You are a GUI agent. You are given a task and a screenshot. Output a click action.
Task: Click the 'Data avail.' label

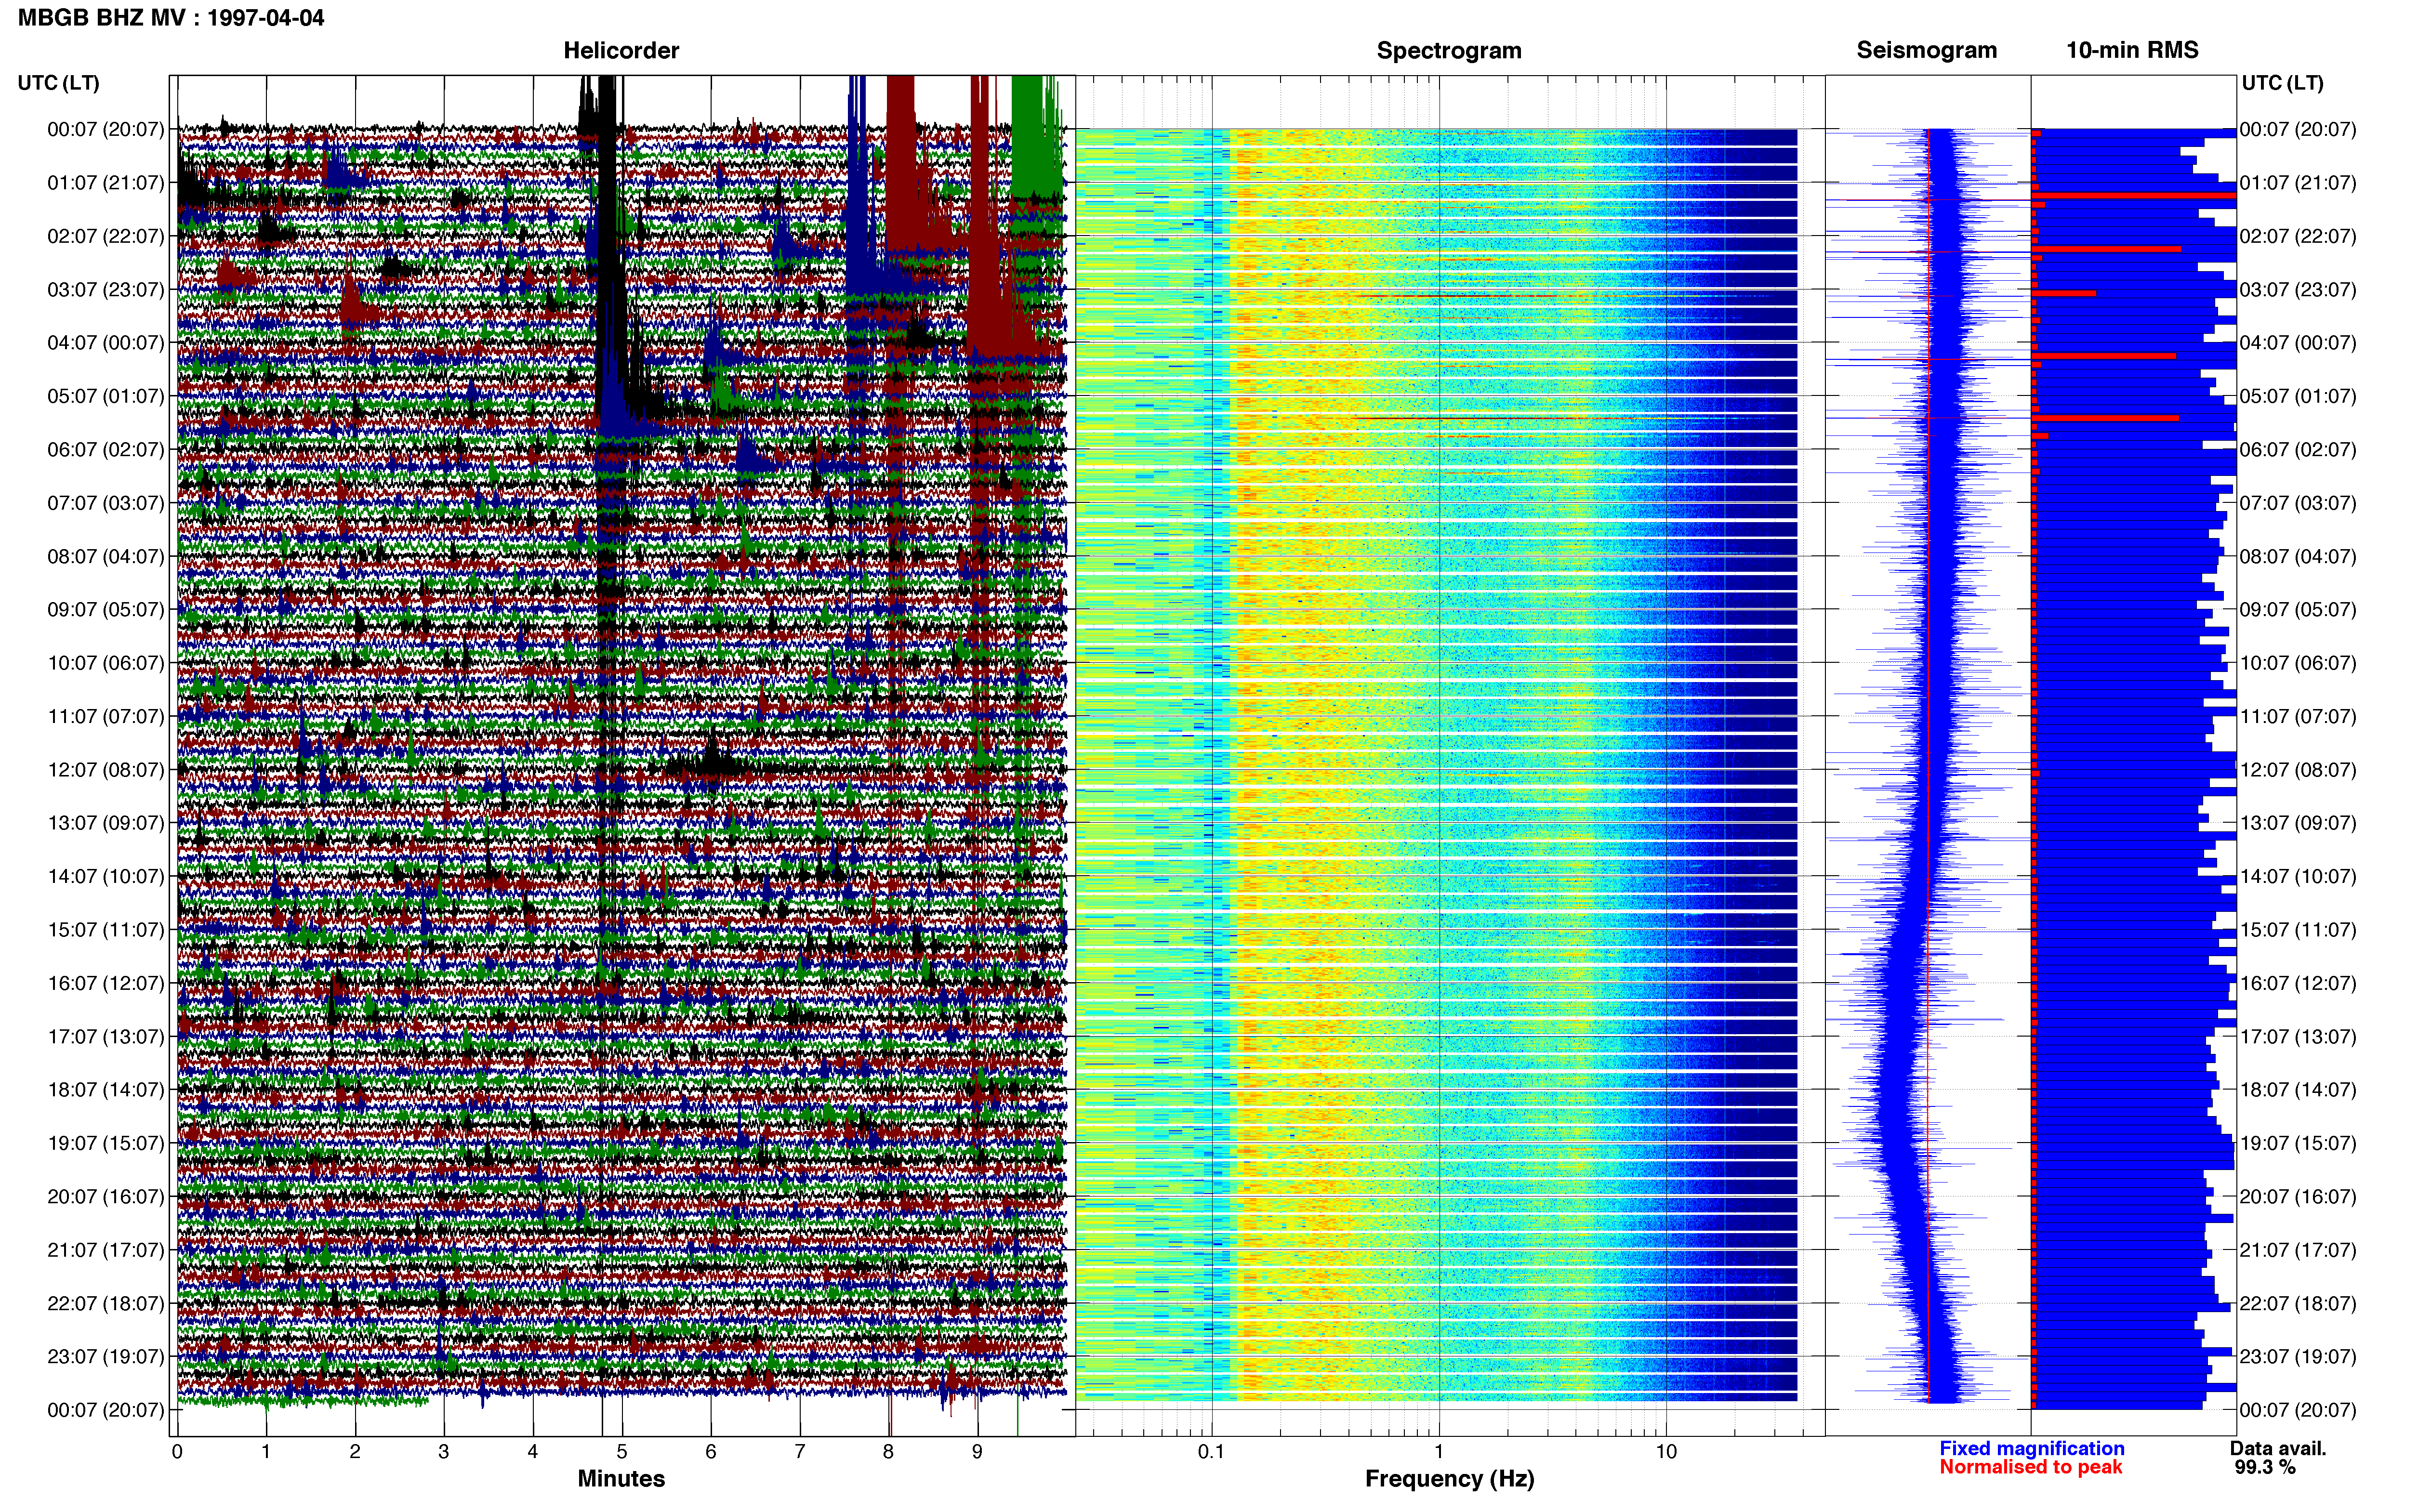2278,1448
